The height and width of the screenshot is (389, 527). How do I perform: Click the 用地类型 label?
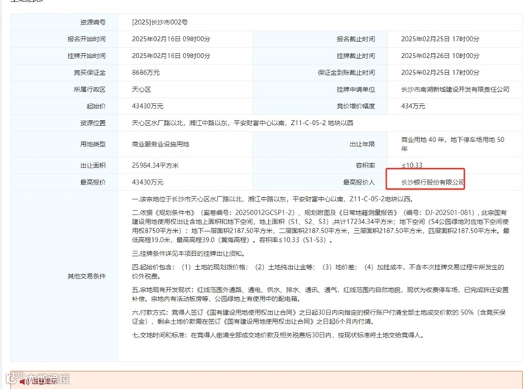(x=93, y=144)
